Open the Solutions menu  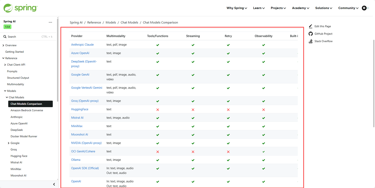(x=324, y=8)
